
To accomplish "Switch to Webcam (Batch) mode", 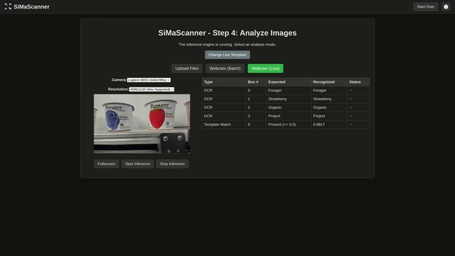I will (x=225, y=69).
